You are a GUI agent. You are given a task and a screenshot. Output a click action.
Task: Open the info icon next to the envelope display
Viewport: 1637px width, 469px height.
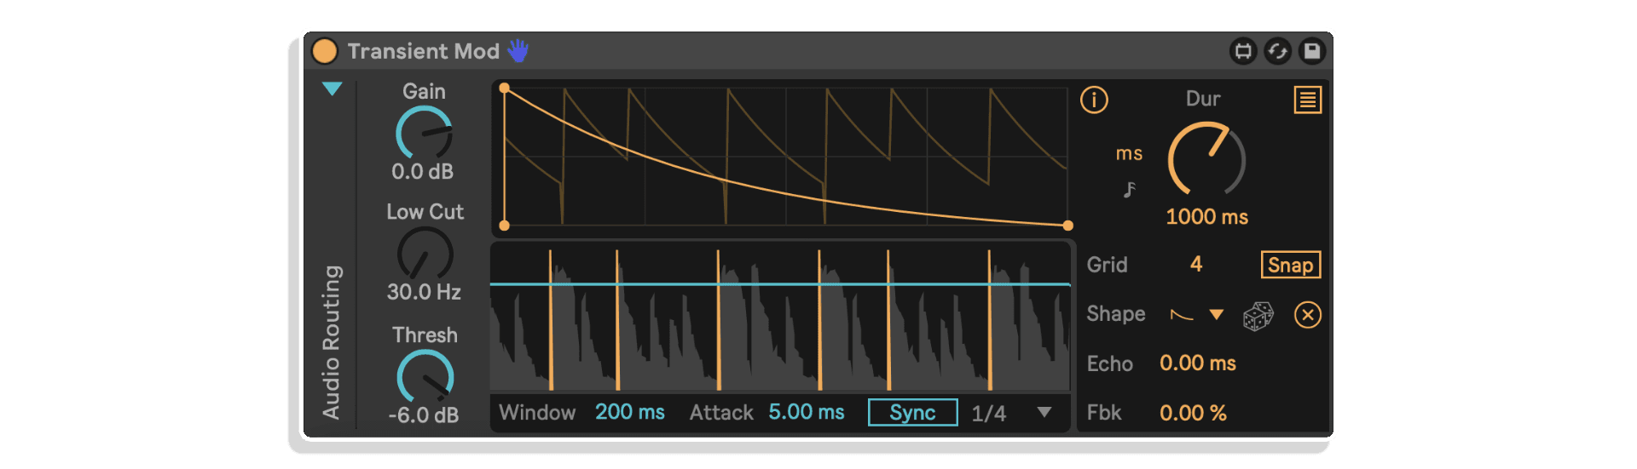[x=1094, y=100]
